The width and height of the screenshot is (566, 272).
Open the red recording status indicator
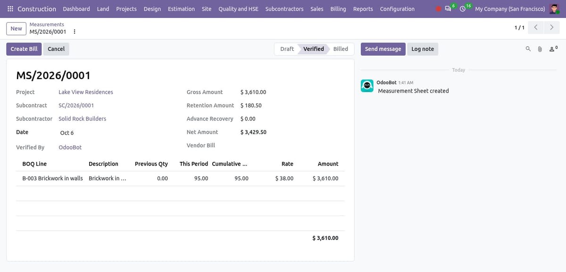[x=439, y=9]
